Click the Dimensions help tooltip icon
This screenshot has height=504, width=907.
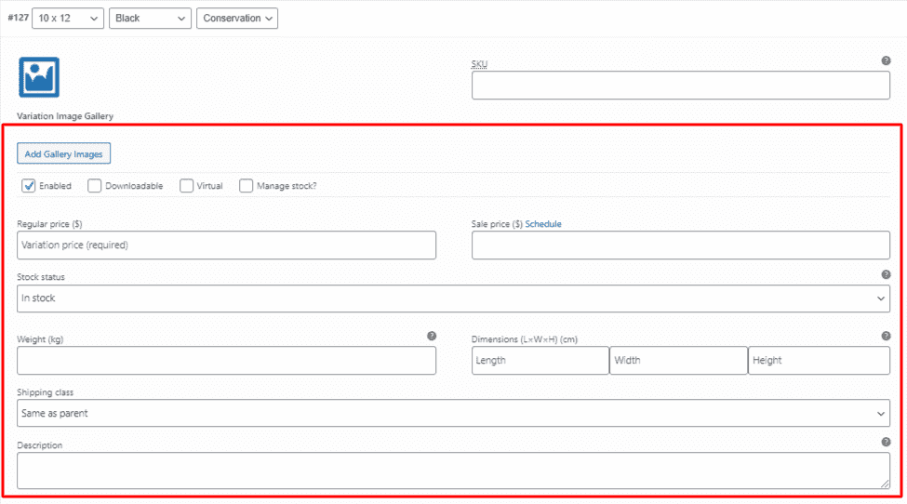[x=886, y=336]
